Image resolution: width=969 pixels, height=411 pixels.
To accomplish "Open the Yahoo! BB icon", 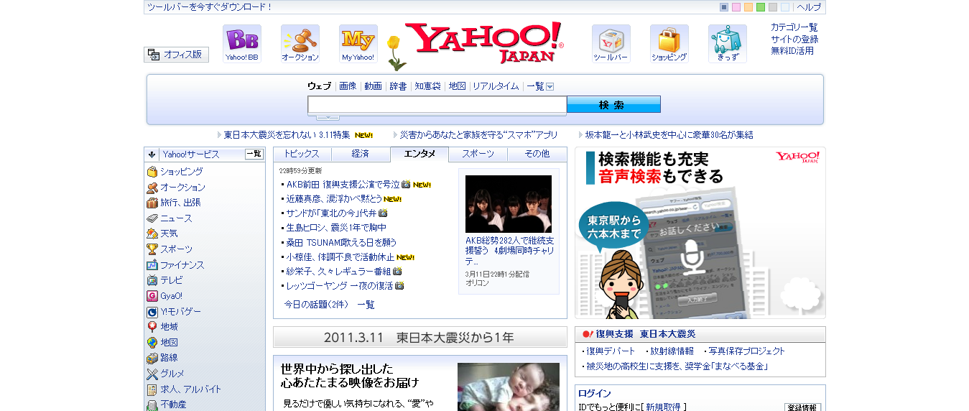I will click(241, 43).
